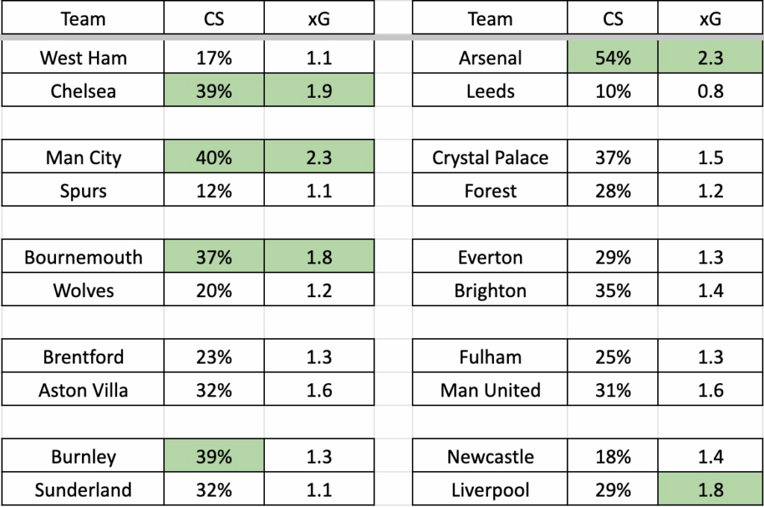
Task: Click Liverpool's highlighted 1.8 xG cell
Action: [710, 488]
